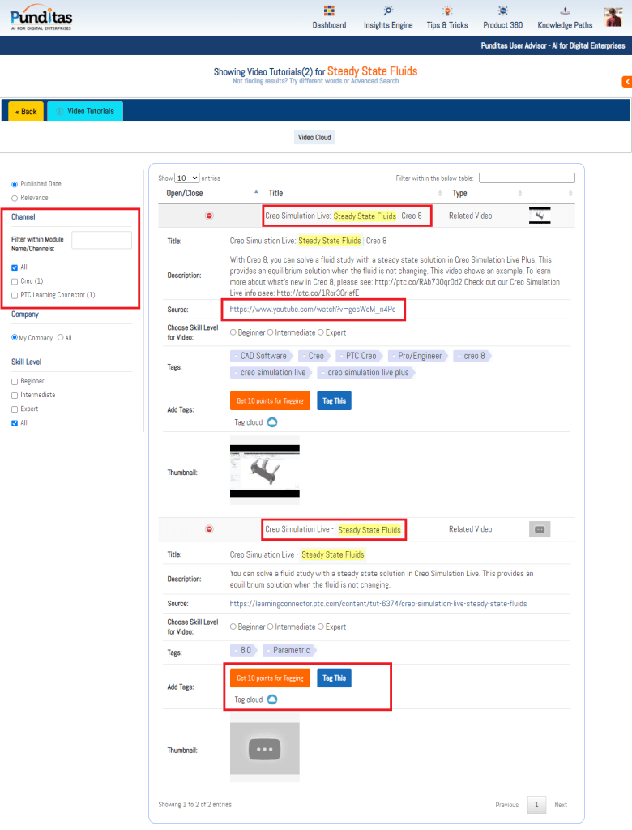
Task: Check the PTC Learning Connector channel checkbox
Action: [x=15, y=295]
